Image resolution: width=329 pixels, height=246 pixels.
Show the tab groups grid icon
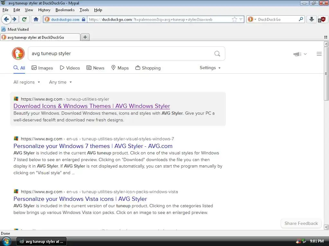(326, 37)
